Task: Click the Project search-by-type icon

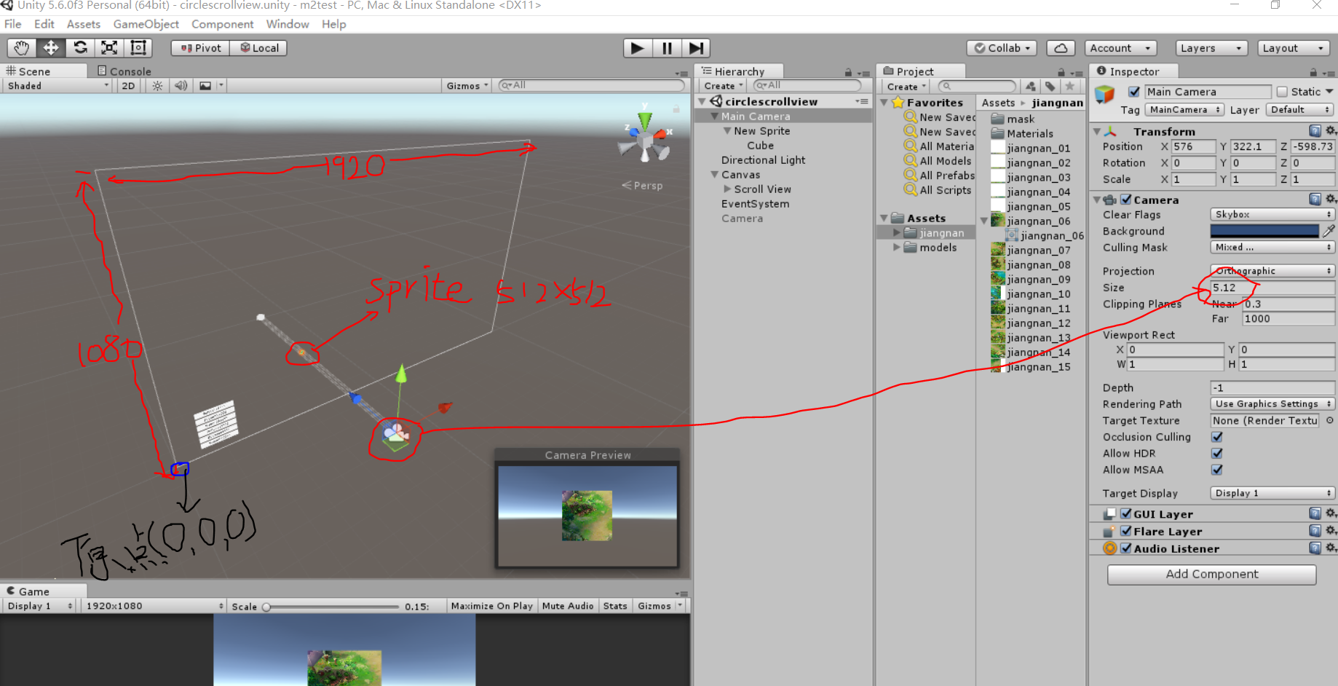Action: coord(1031,86)
